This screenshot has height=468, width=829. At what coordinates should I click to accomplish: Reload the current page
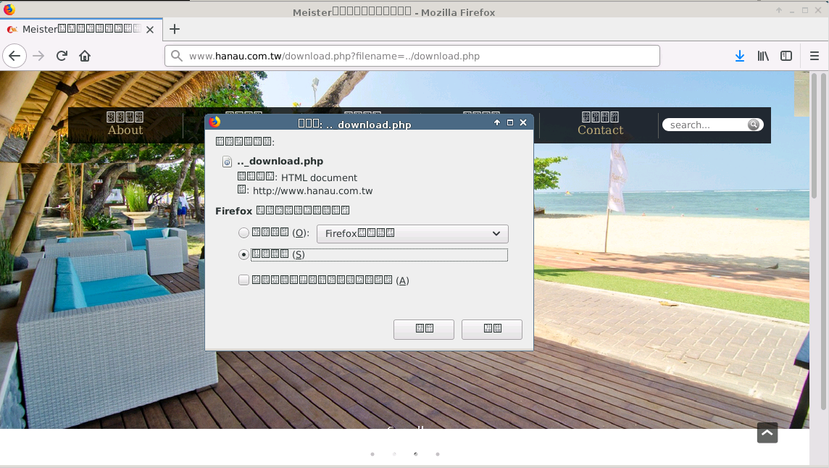[62, 56]
